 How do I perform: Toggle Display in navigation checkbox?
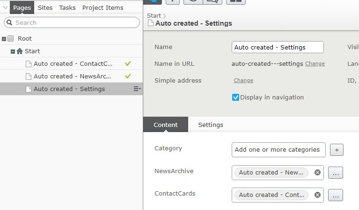pos(236,98)
